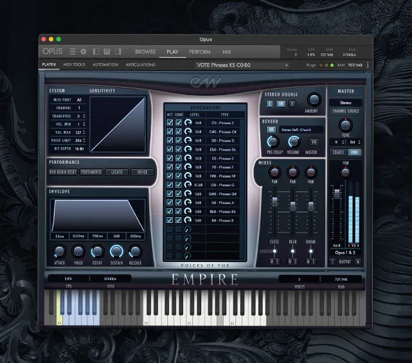The image size is (412, 363).
Task: Click the OTHER performance button
Action: (x=142, y=172)
